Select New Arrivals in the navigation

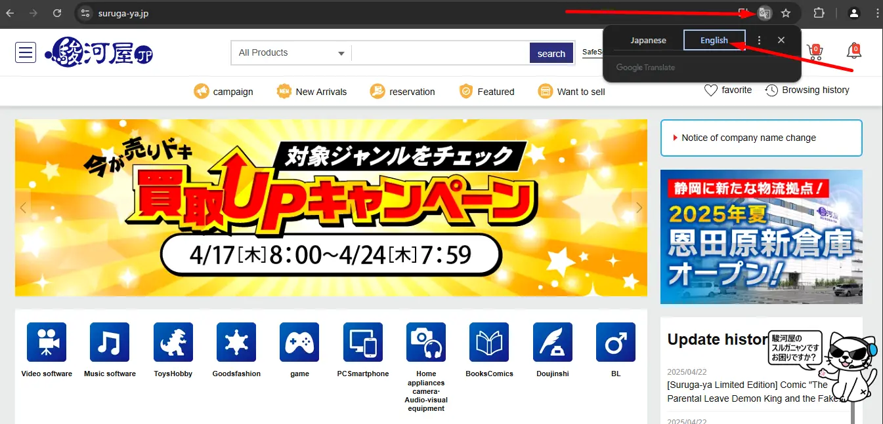tap(312, 91)
